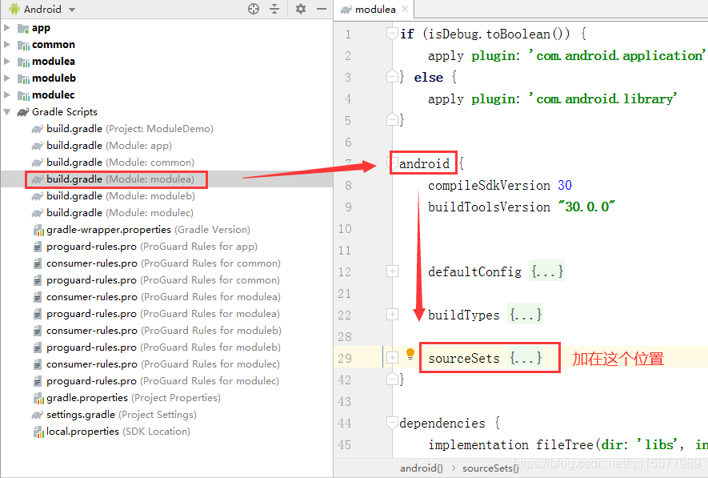This screenshot has width=708, height=478.
Task: Select the app module folder
Action: click(x=34, y=28)
